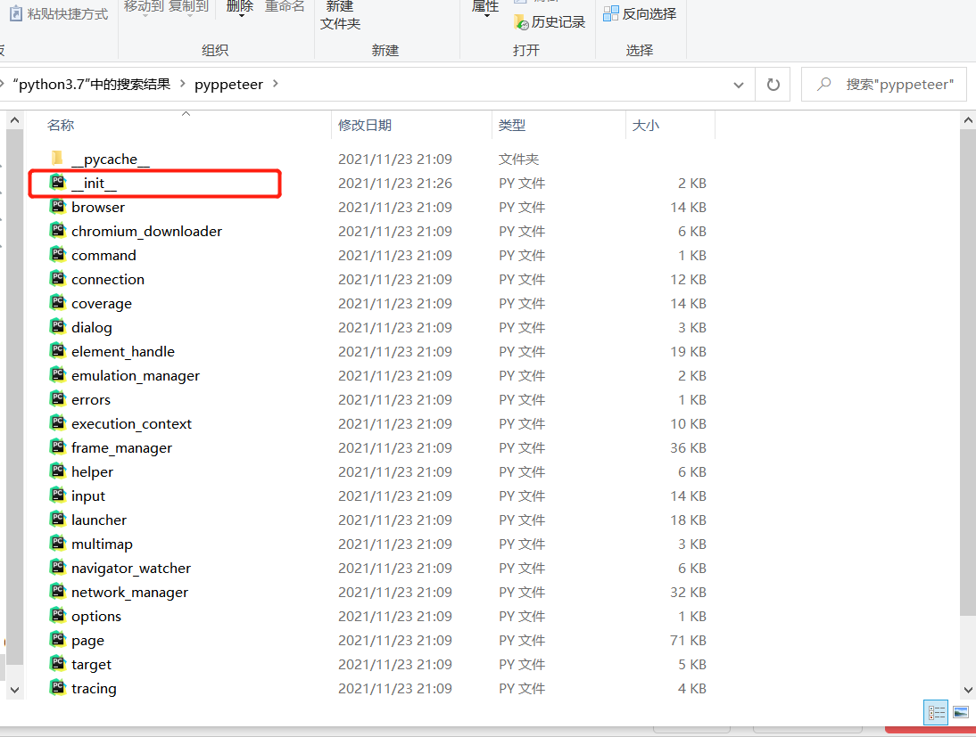Click 反向选择 invert selection button
The width and height of the screenshot is (976, 737).
(640, 13)
